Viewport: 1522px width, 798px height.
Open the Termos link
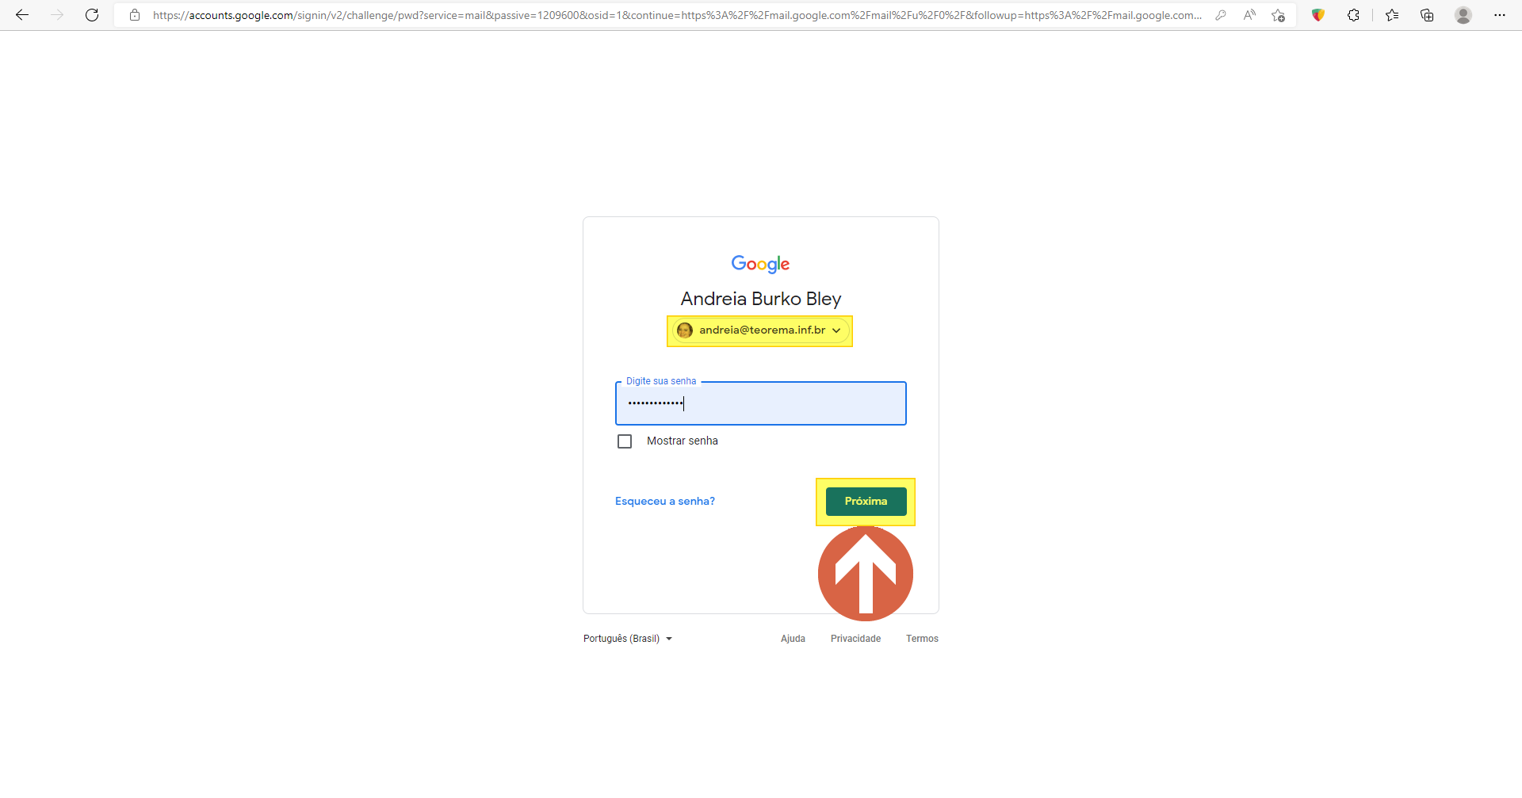click(x=922, y=639)
